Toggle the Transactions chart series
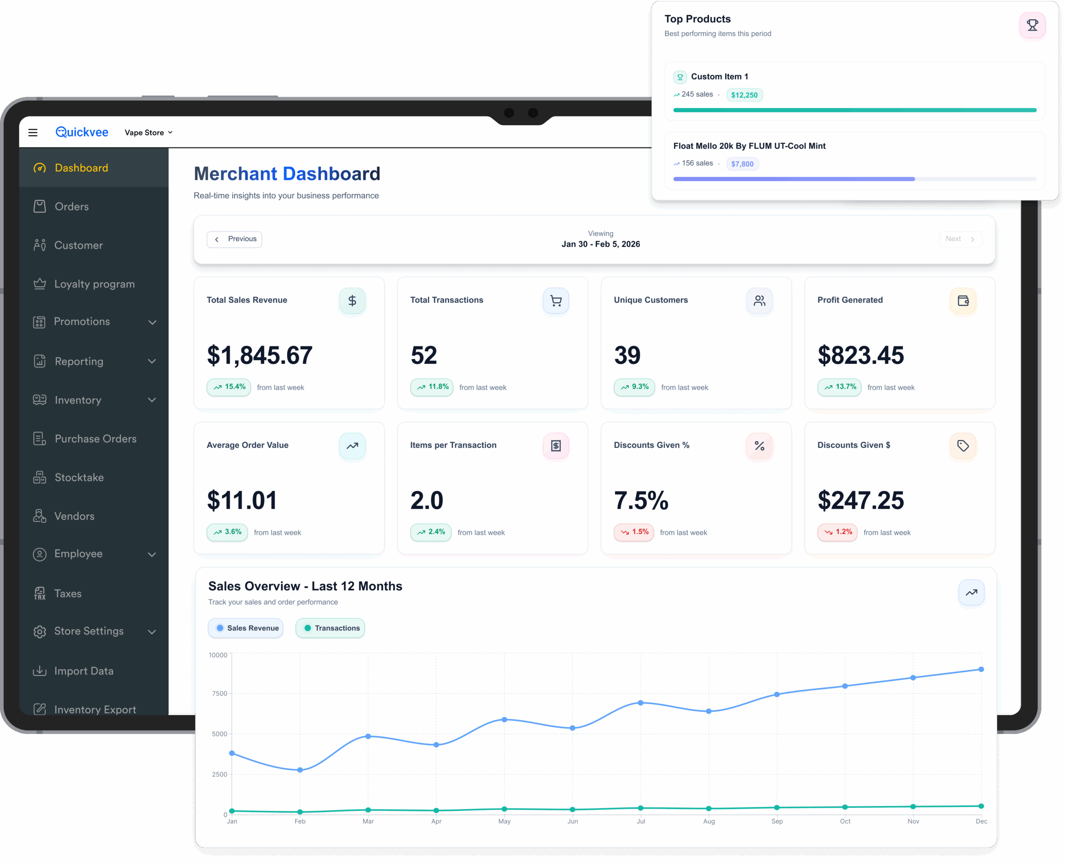Image resolution: width=1065 pixels, height=866 pixels. (331, 628)
